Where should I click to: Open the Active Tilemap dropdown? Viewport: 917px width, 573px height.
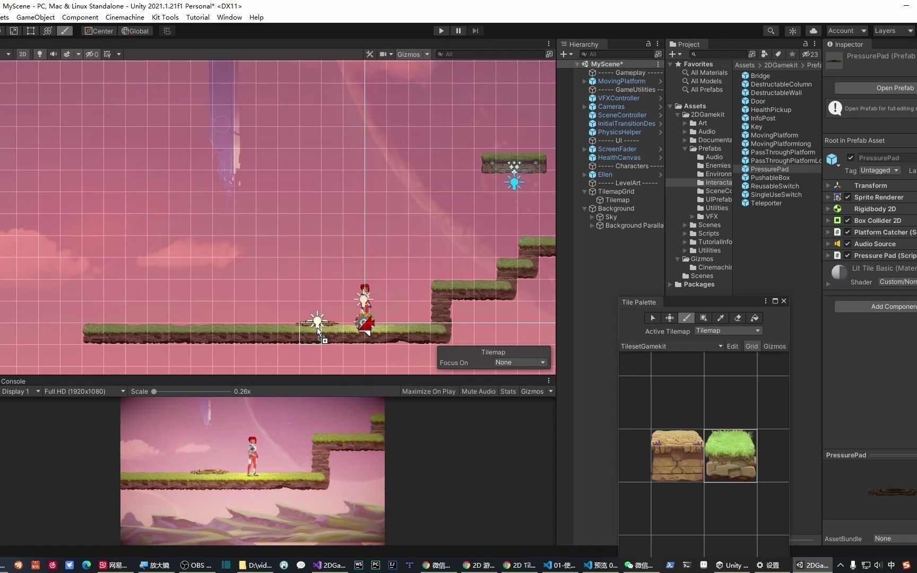tap(728, 331)
